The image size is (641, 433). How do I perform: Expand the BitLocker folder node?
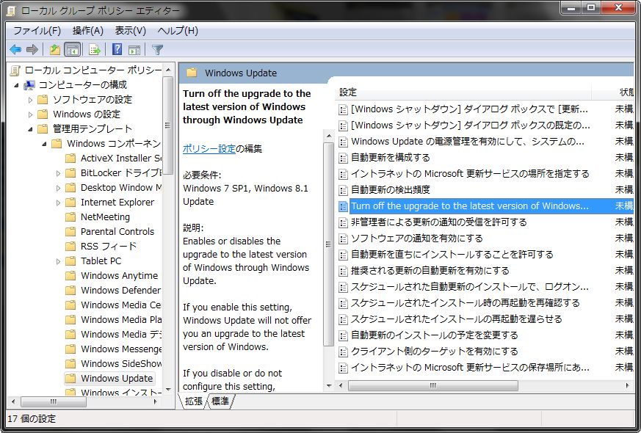click(58, 173)
